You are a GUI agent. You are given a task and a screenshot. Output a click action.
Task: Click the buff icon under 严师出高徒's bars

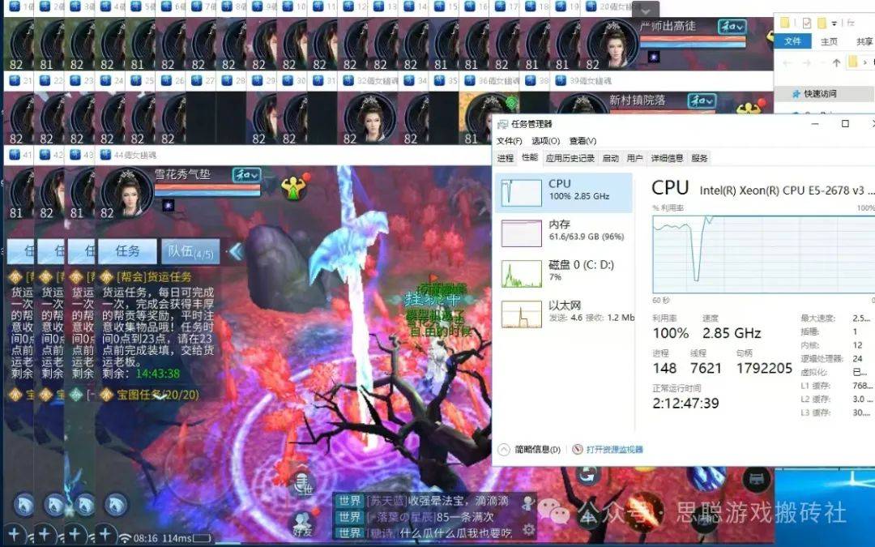click(x=654, y=57)
